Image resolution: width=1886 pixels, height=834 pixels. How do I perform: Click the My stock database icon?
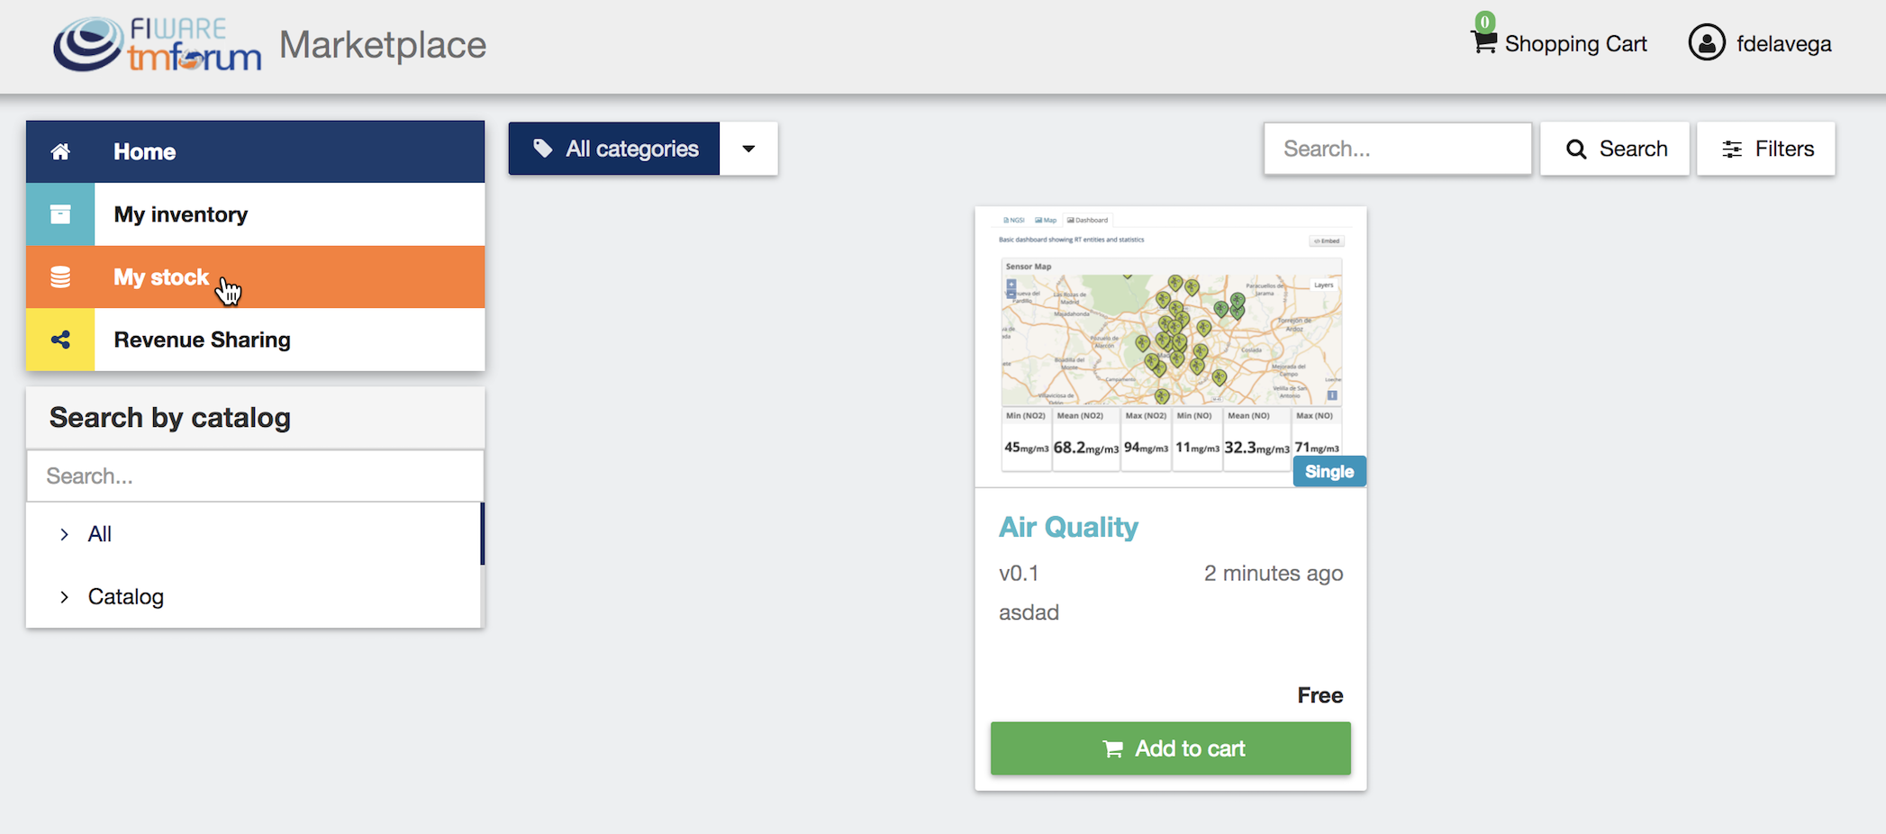click(60, 277)
